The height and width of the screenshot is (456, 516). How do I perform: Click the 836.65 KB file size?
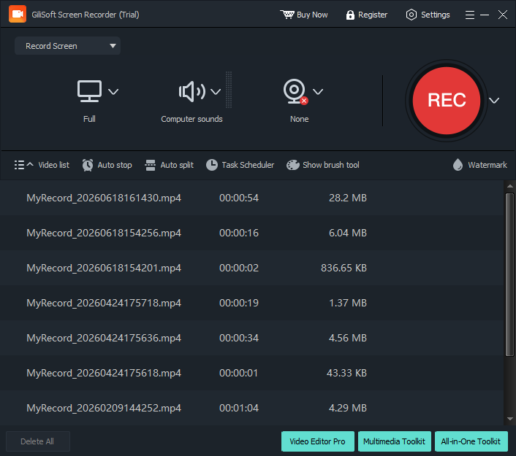click(x=344, y=268)
